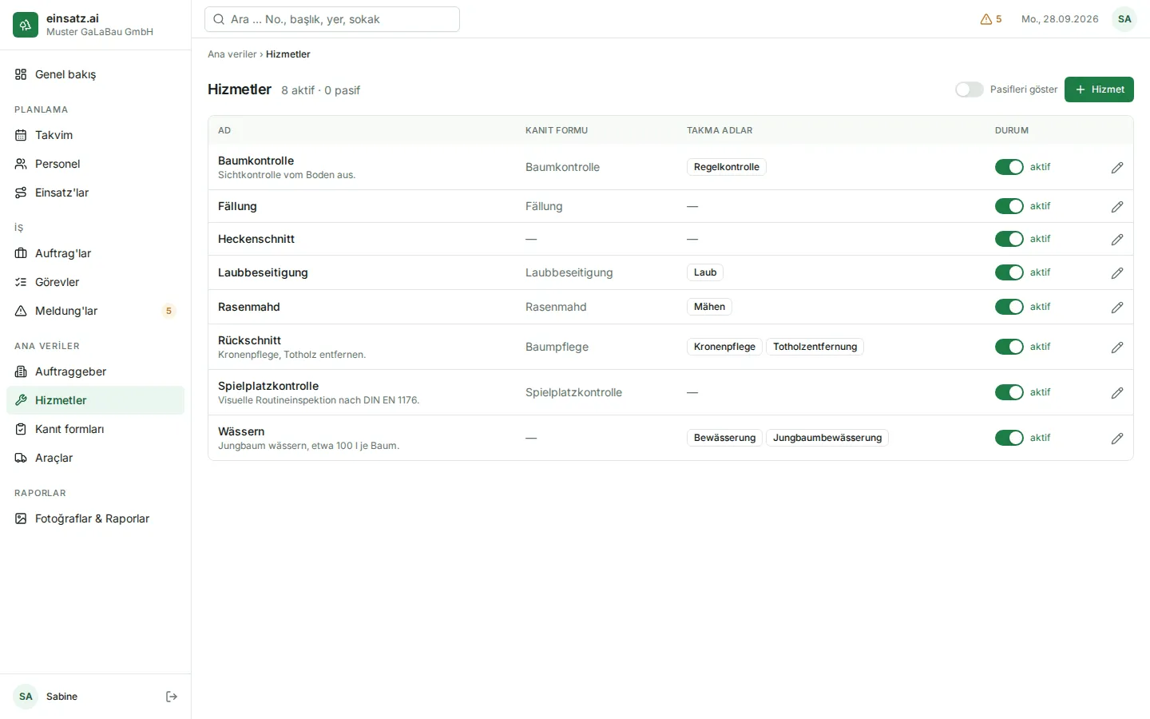Click the TAKMA ADLAR column header
The image size is (1150, 719).
pos(720,130)
